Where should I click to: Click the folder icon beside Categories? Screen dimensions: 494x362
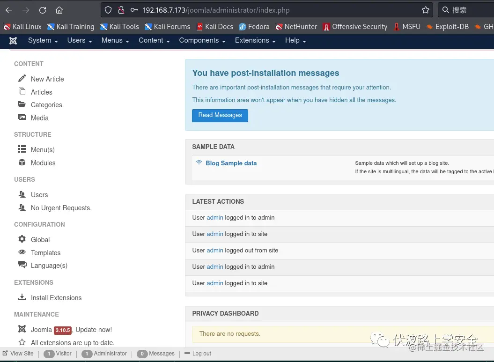click(x=22, y=104)
